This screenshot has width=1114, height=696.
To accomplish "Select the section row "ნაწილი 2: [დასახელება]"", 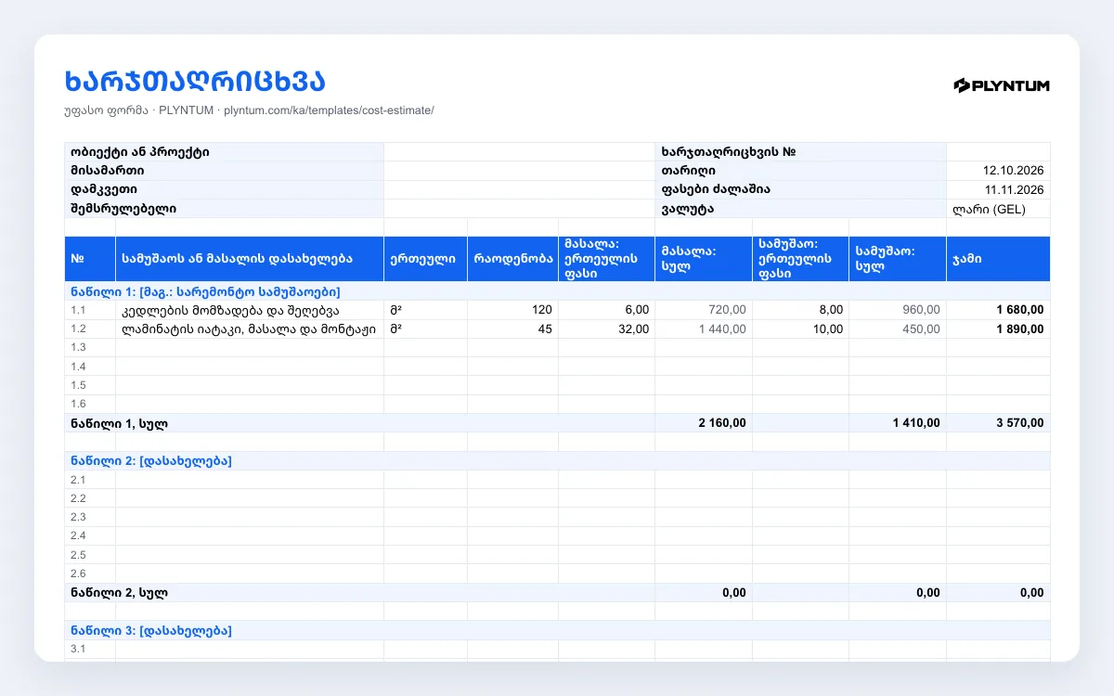I will tap(557, 461).
